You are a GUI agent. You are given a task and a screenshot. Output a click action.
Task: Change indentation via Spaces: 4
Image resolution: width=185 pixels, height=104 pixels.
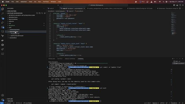pyautogui.click(x=156, y=103)
